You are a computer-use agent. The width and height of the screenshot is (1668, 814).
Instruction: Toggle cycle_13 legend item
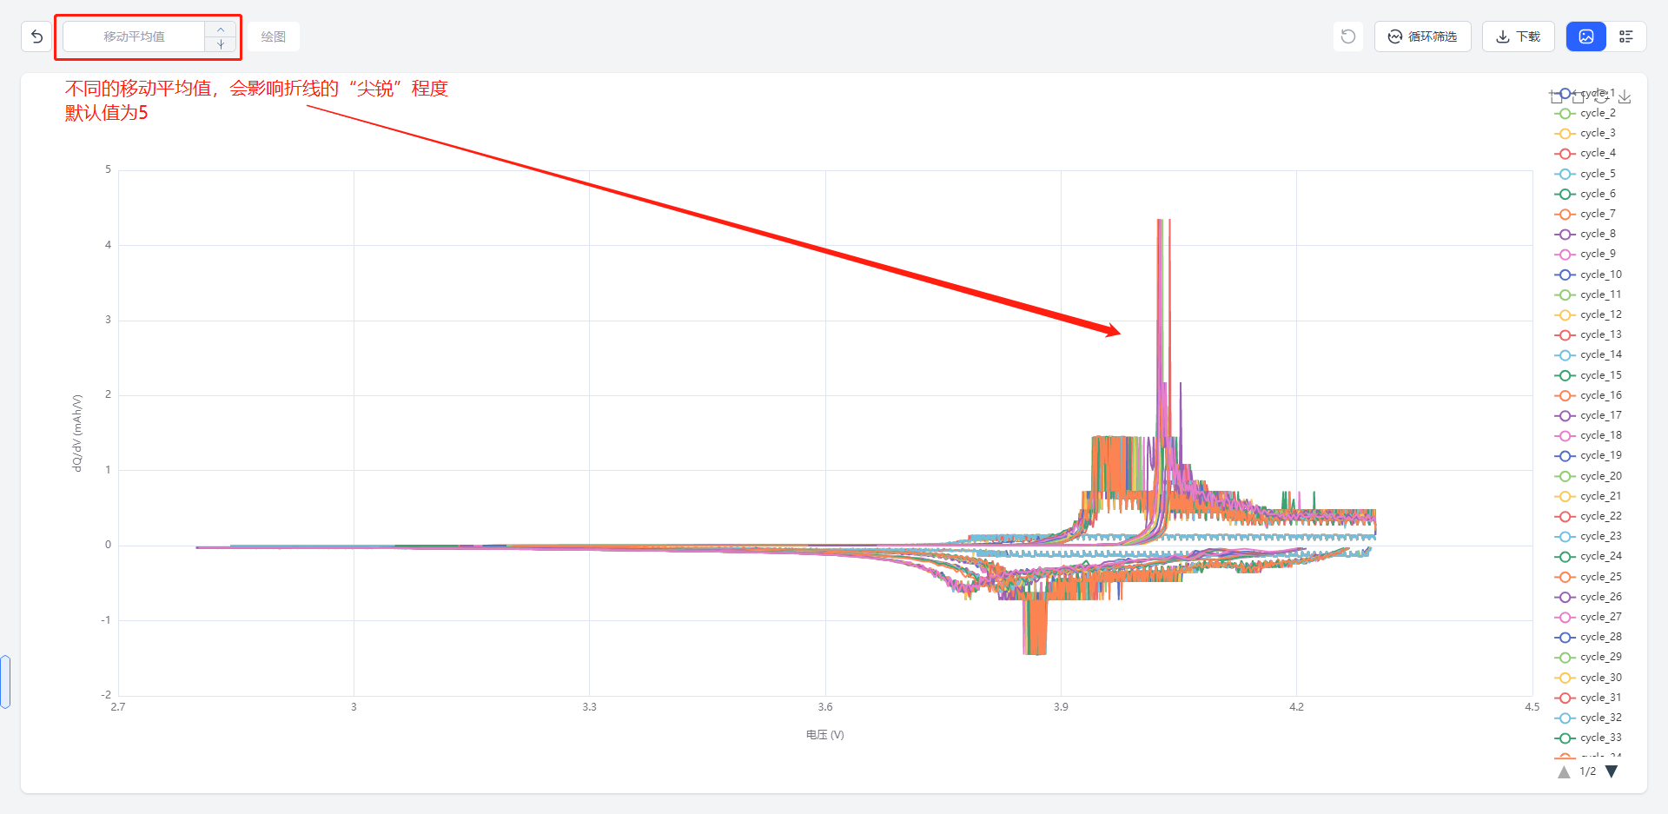pos(1588,334)
